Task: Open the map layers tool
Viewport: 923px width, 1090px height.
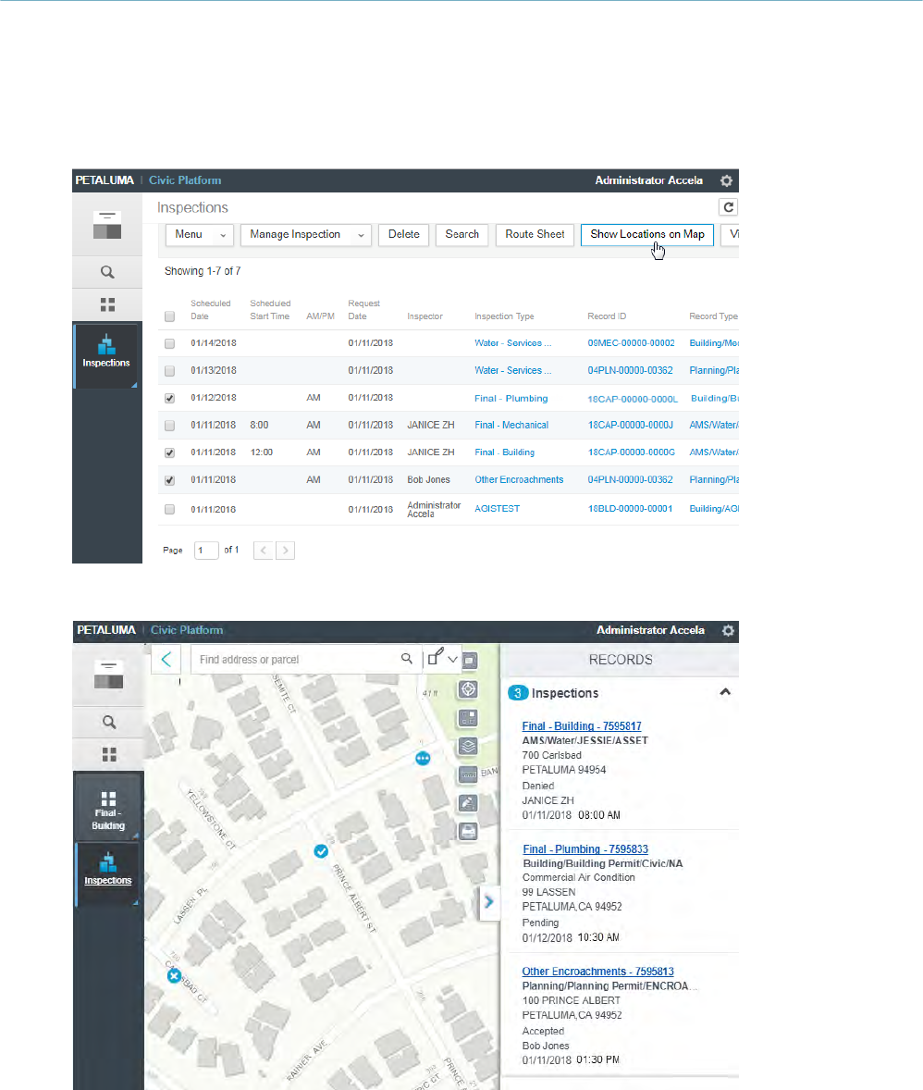Action: [469, 747]
